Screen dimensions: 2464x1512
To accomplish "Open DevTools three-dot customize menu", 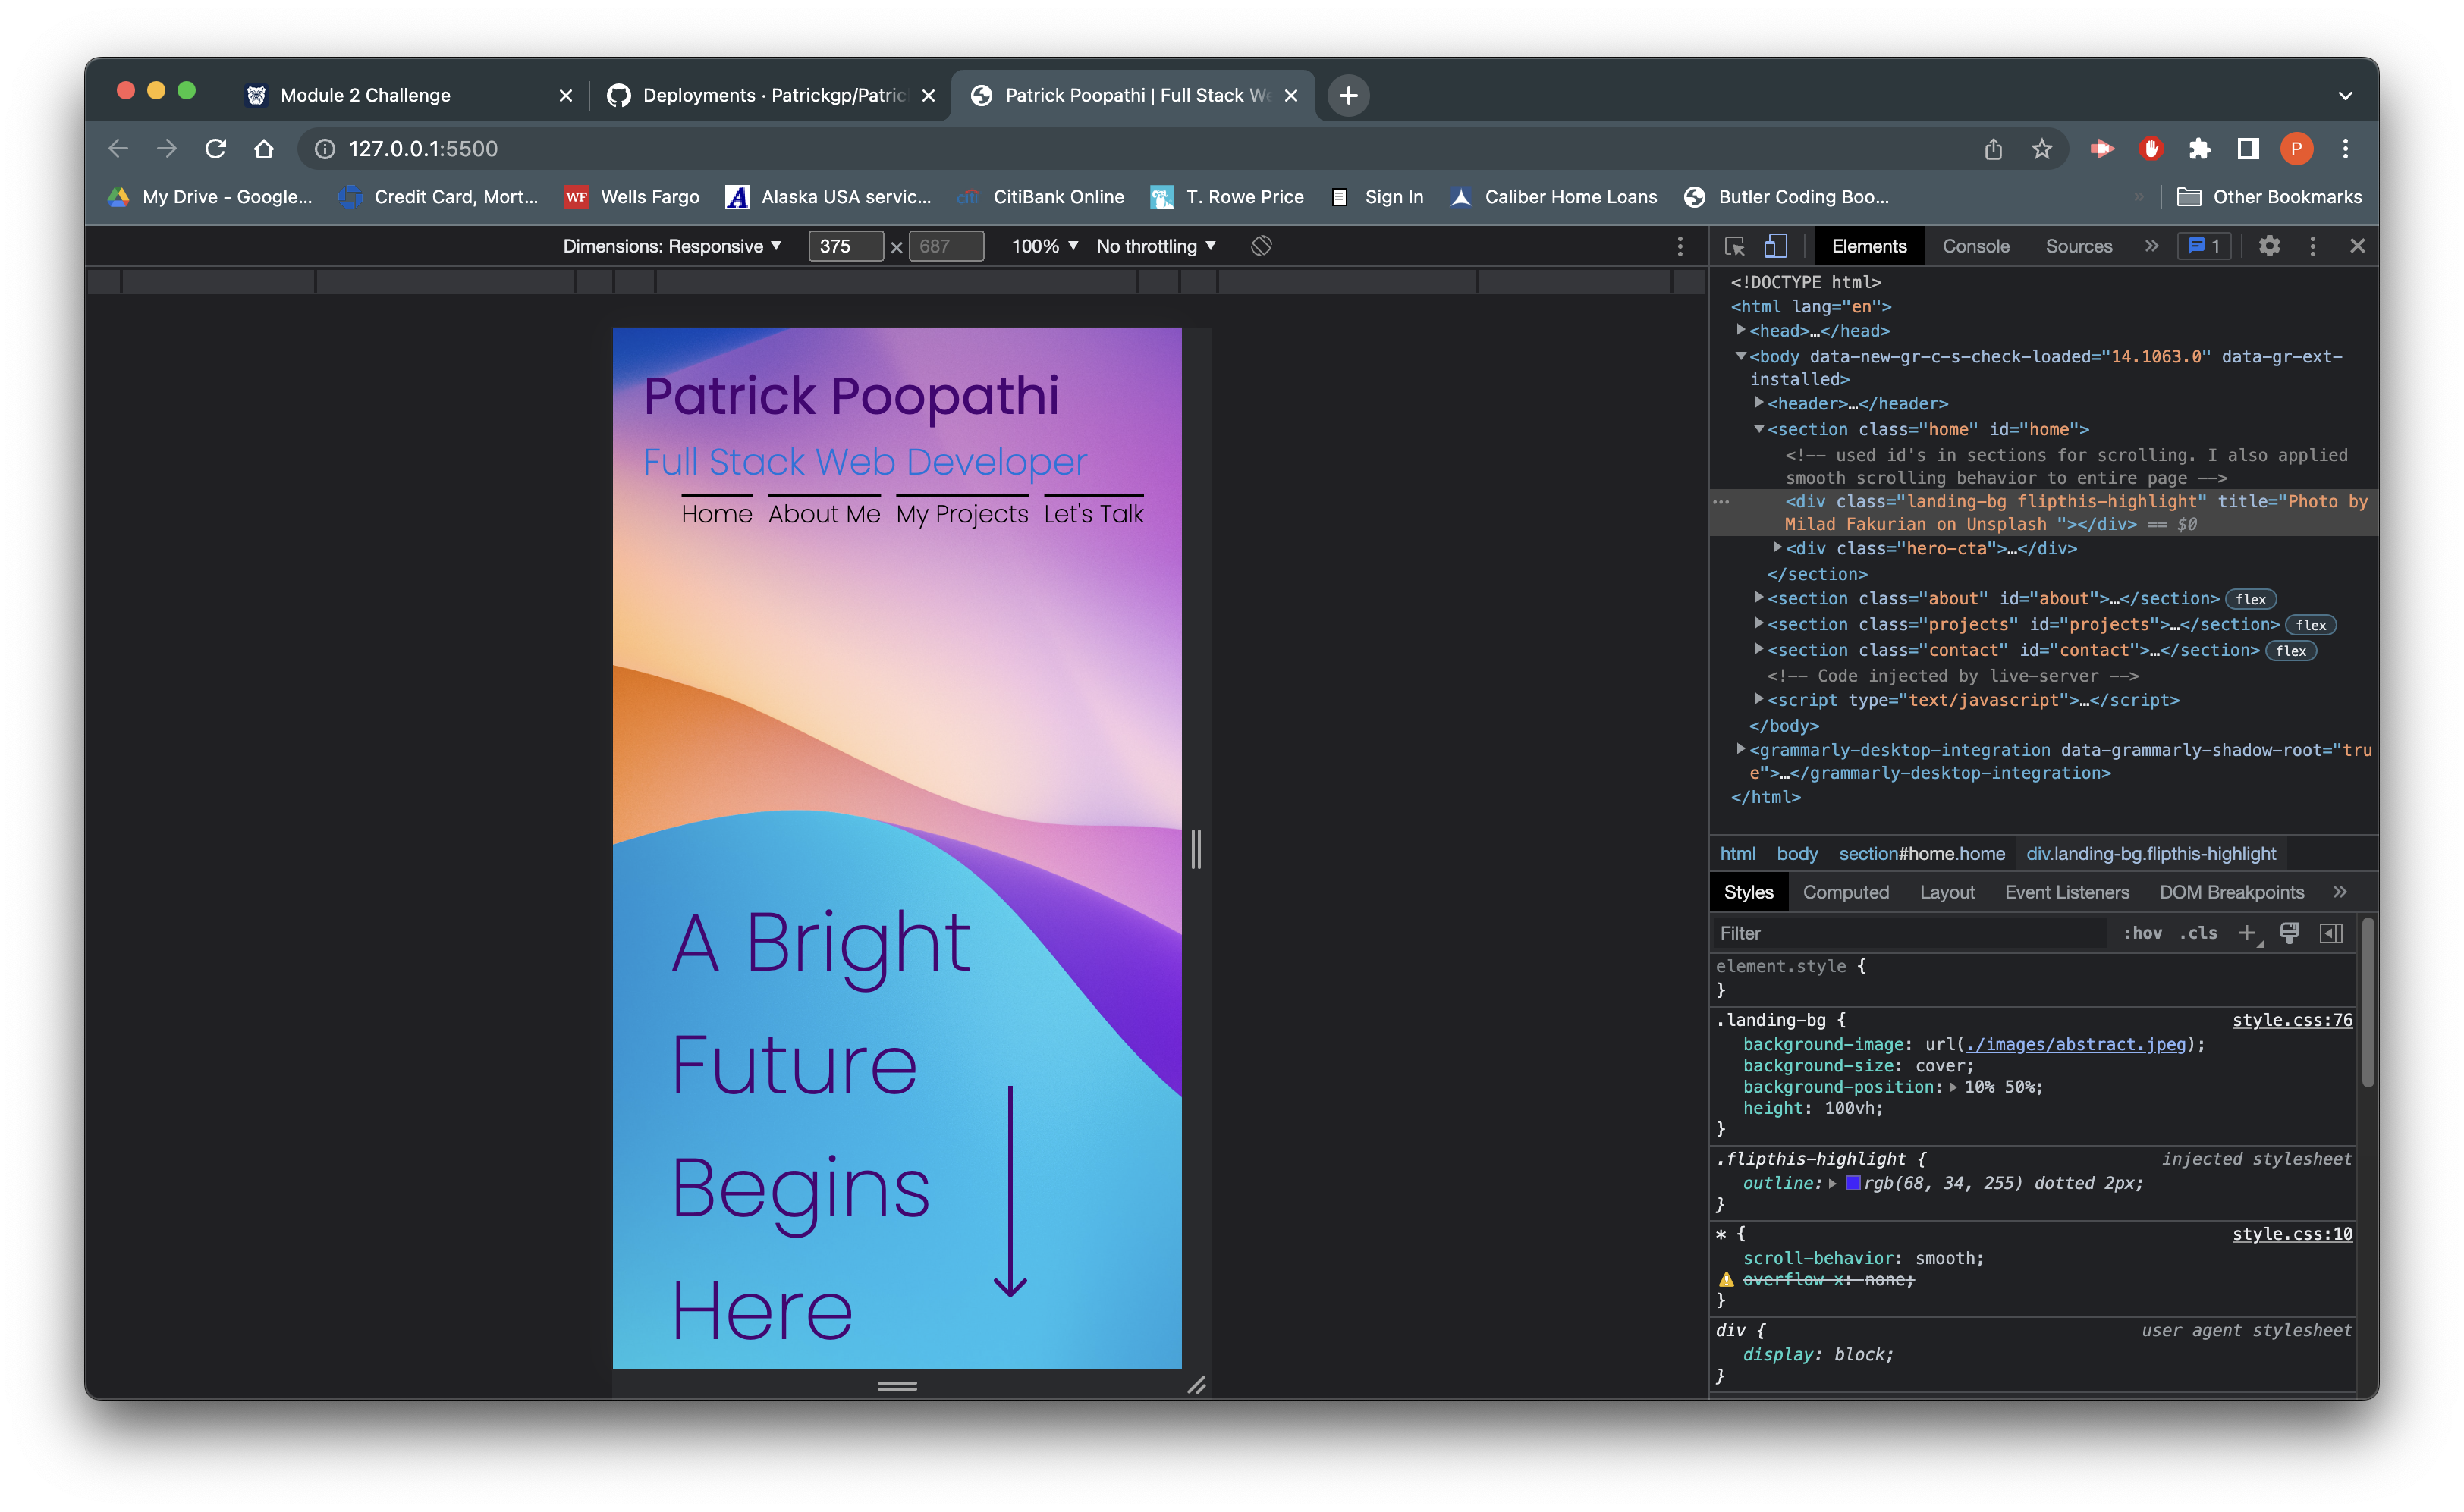I will (x=2312, y=246).
